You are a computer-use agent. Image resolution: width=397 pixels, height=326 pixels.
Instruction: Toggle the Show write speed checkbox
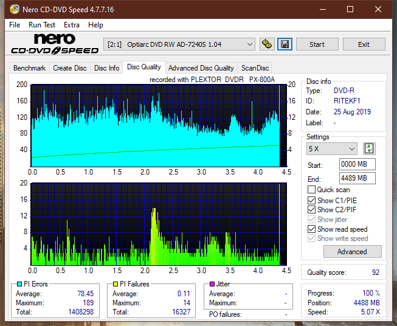pyautogui.click(x=311, y=238)
